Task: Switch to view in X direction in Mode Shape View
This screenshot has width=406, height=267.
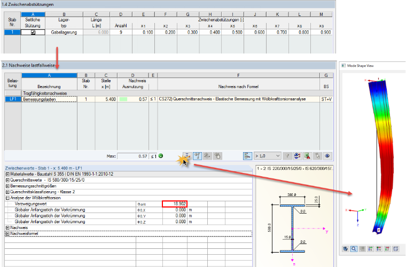Action: point(371,249)
